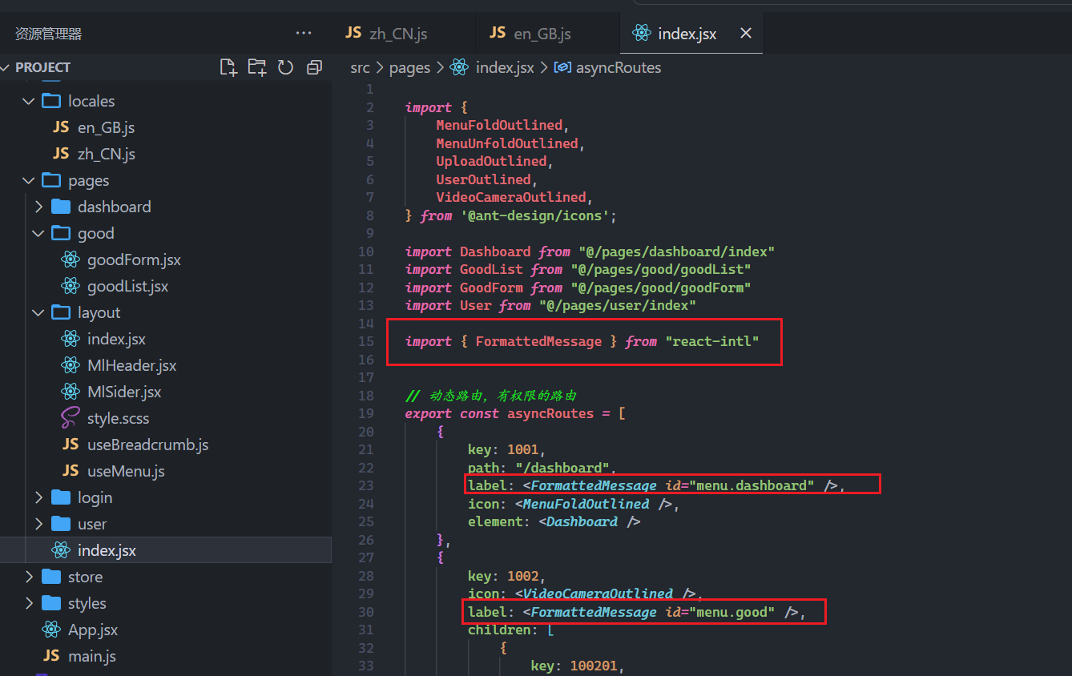This screenshot has width=1072, height=676.
Task: Click the Sass icon beside style.scss
Action: (x=71, y=418)
